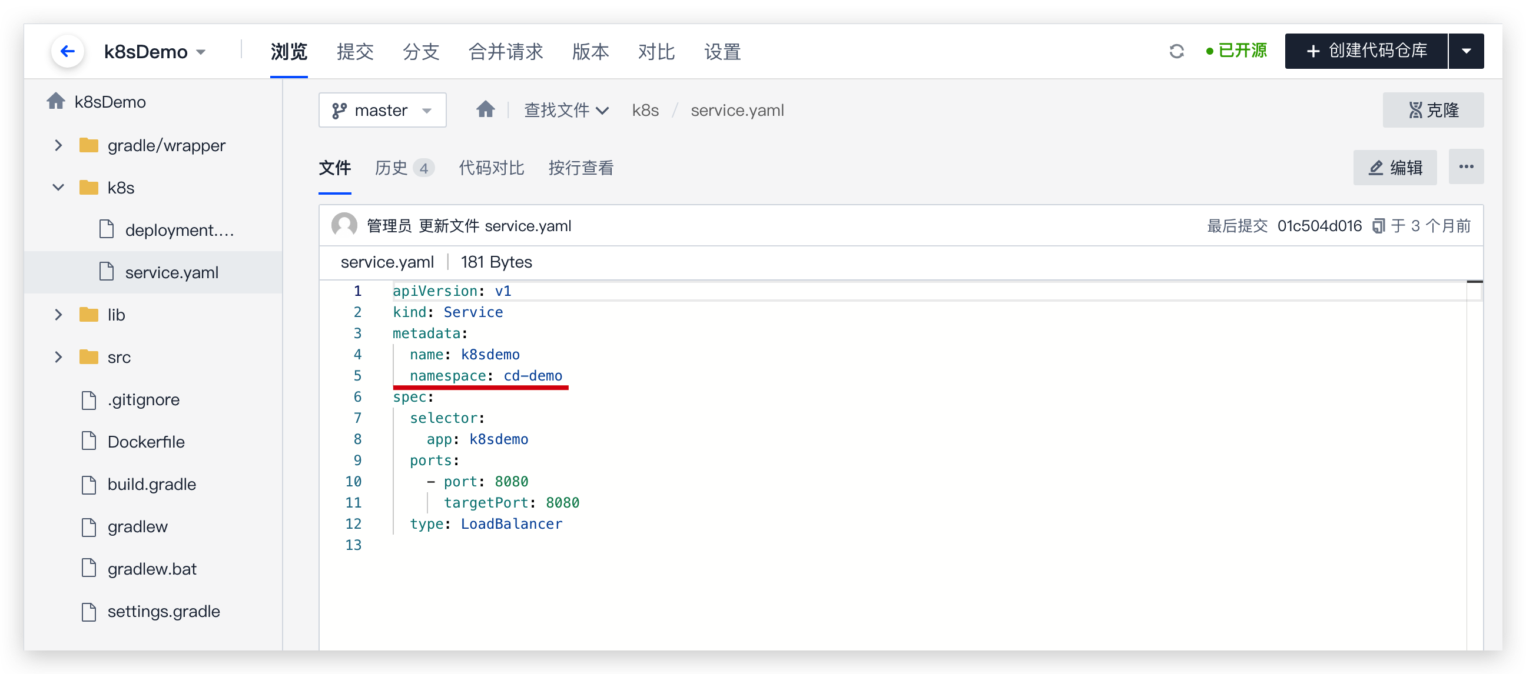Image resolution: width=1526 pixels, height=674 pixels.
Task: Open the 提交 tab
Action: click(355, 52)
